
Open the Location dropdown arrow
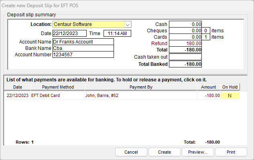pos(128,24)
